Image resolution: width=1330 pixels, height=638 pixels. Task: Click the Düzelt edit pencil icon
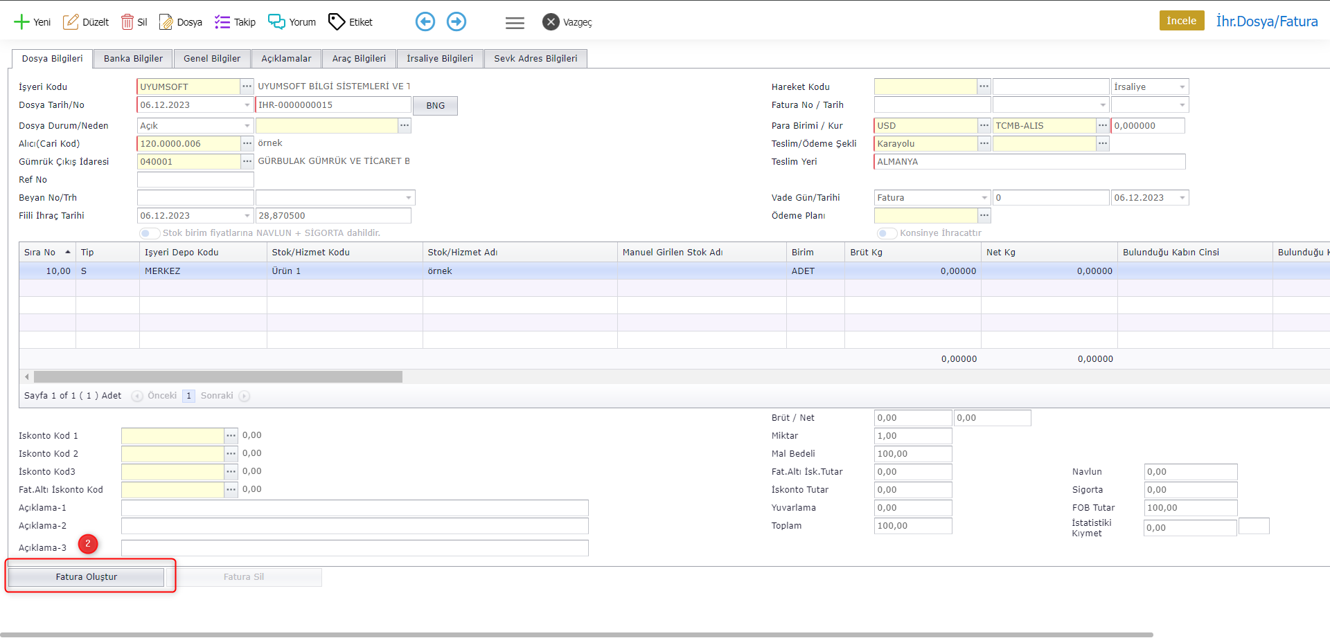point(71,22)
